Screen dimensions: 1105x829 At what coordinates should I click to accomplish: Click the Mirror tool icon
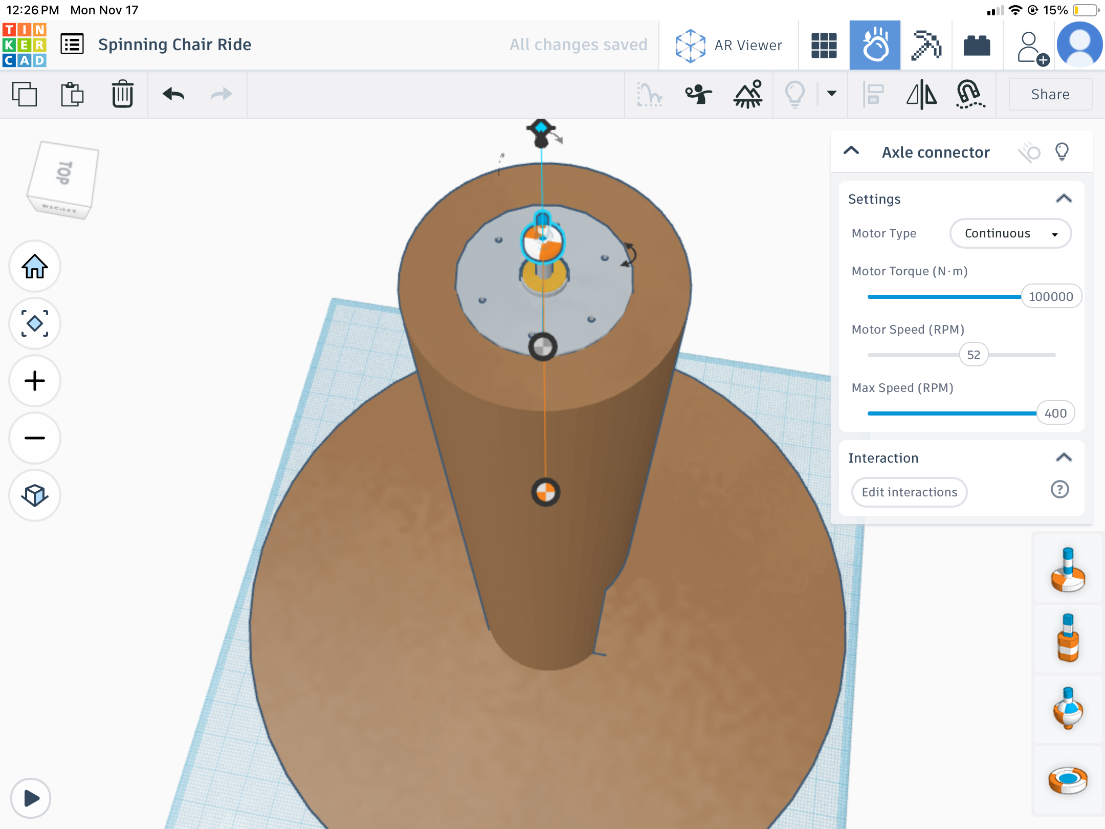921,94
